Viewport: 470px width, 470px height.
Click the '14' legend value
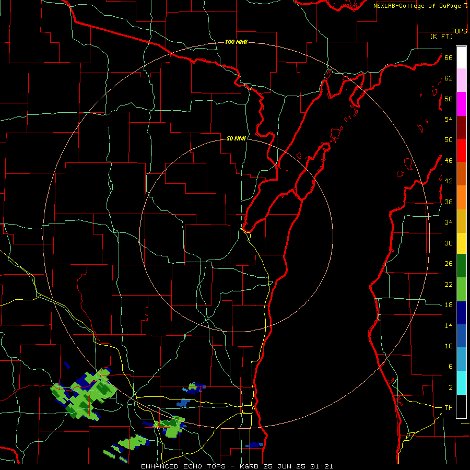449,325
